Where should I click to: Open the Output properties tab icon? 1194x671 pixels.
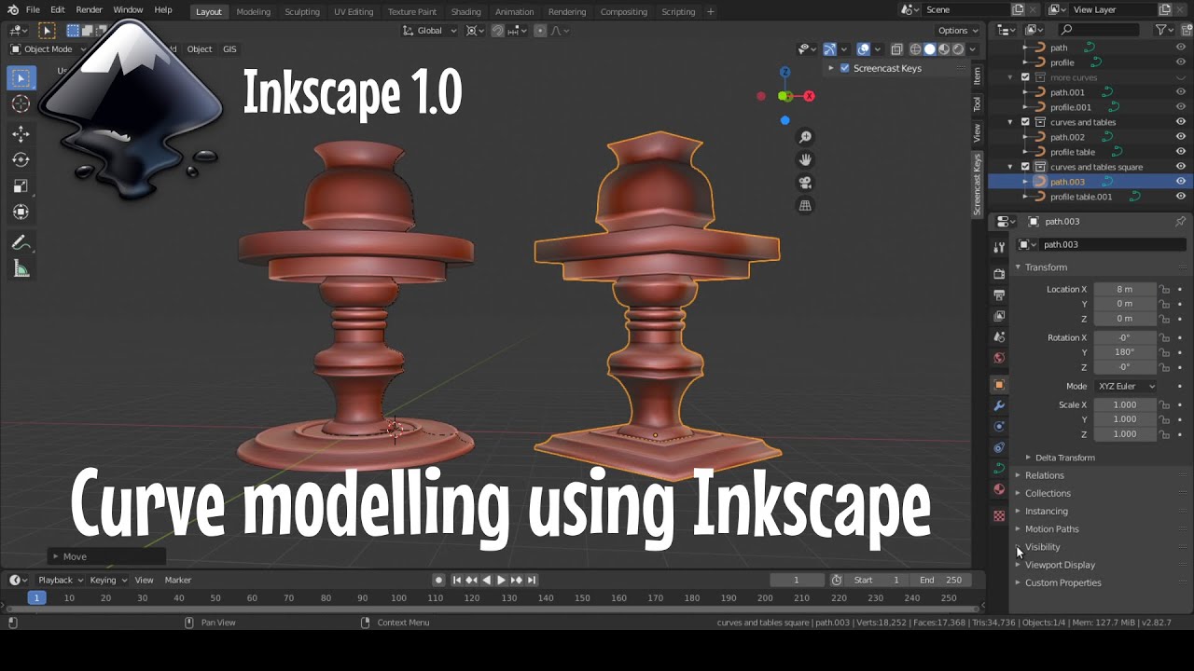coord(999,295)
